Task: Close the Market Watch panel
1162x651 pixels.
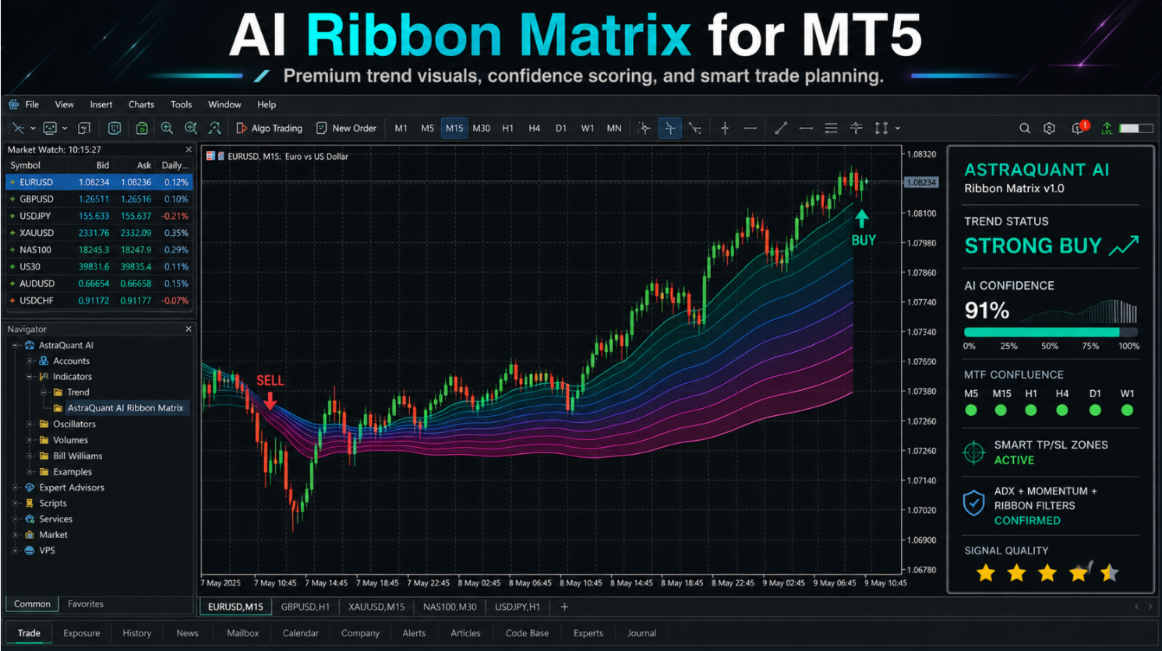Action: [x=188, y=150]
